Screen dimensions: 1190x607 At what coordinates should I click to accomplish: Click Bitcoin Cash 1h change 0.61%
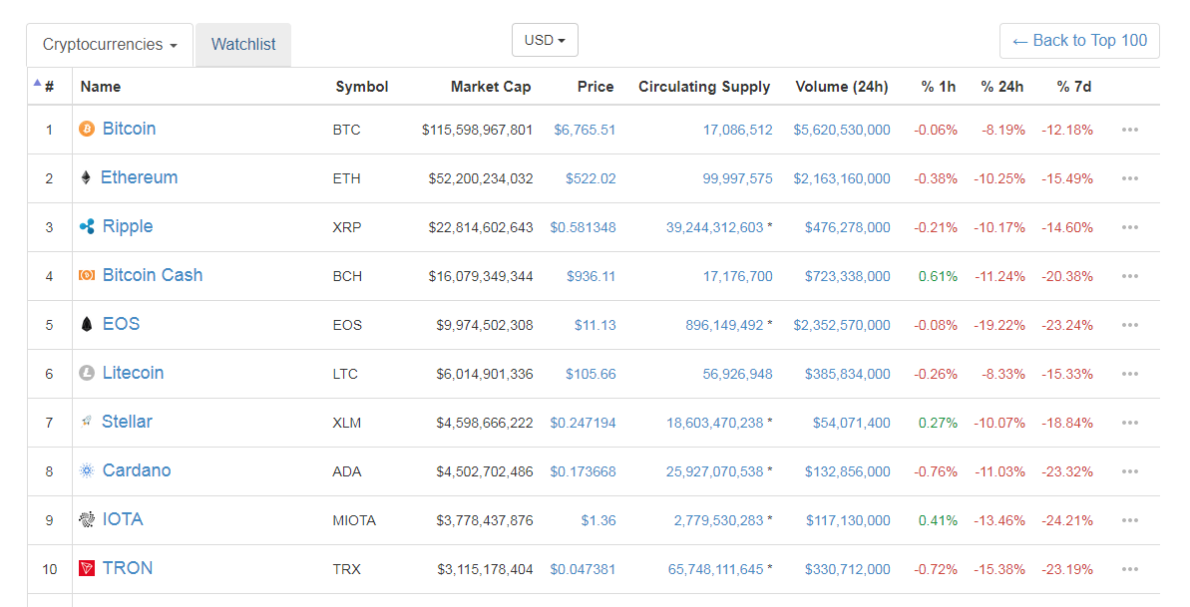tap(938, 276)
